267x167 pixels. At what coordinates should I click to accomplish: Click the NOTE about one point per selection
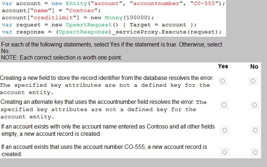[62, 58]
